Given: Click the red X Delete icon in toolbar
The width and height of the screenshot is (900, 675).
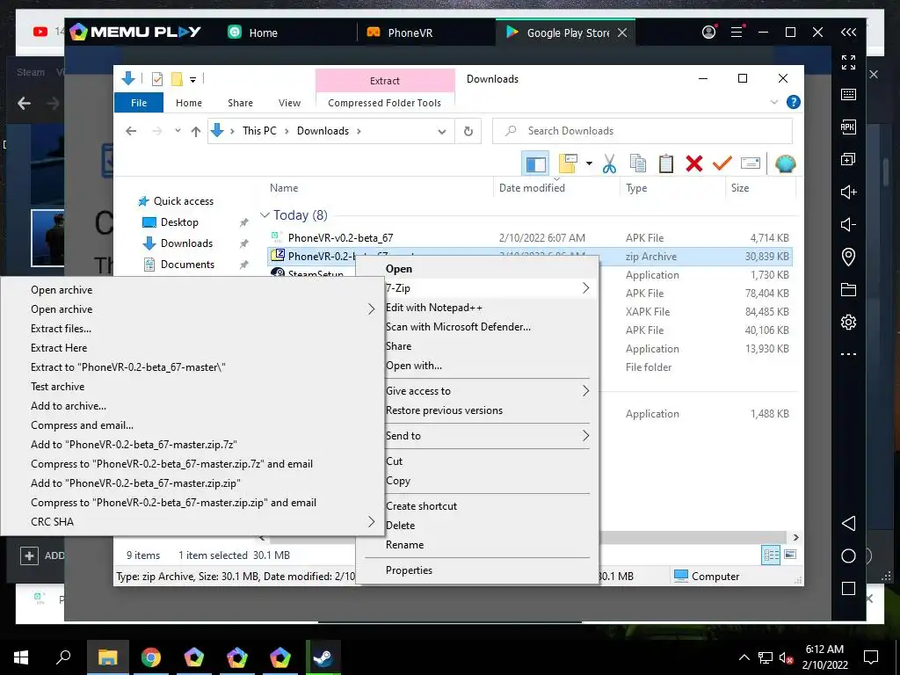Looking at the screenshot, I should pos(694,164).
